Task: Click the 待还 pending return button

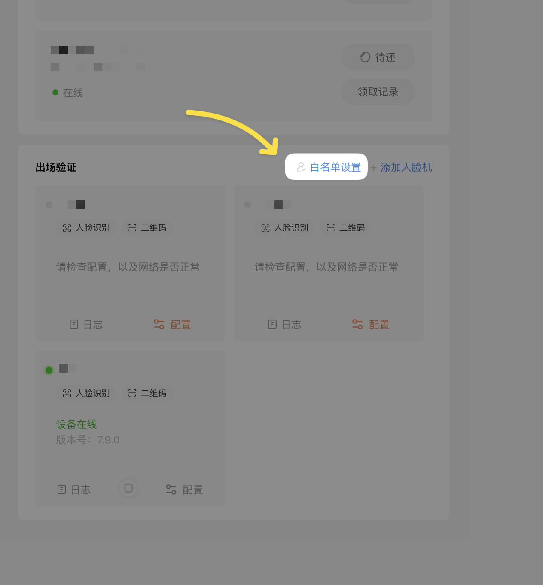Action: pos(378,57)
